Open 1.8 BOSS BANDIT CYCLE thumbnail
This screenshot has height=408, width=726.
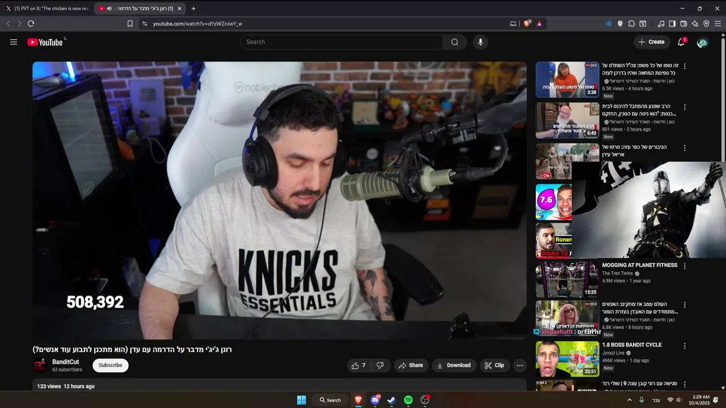coord(567,359)
